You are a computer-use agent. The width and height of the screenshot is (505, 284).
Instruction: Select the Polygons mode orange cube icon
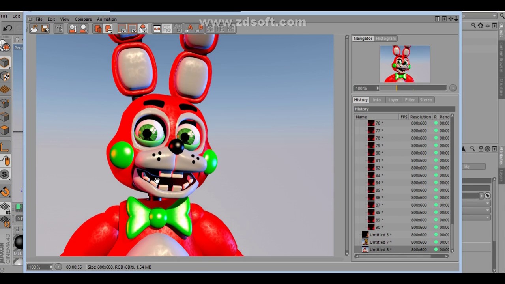tap(5, 130)
